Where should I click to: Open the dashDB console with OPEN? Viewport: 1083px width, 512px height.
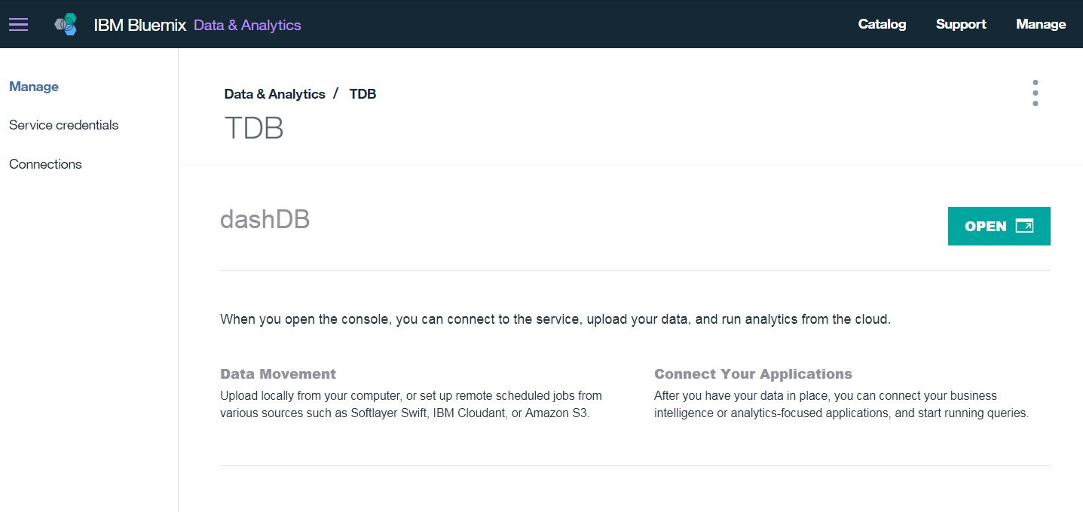tap(999, 226)
